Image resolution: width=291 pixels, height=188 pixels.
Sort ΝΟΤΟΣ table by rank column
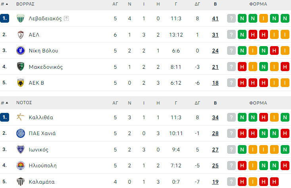4,103
